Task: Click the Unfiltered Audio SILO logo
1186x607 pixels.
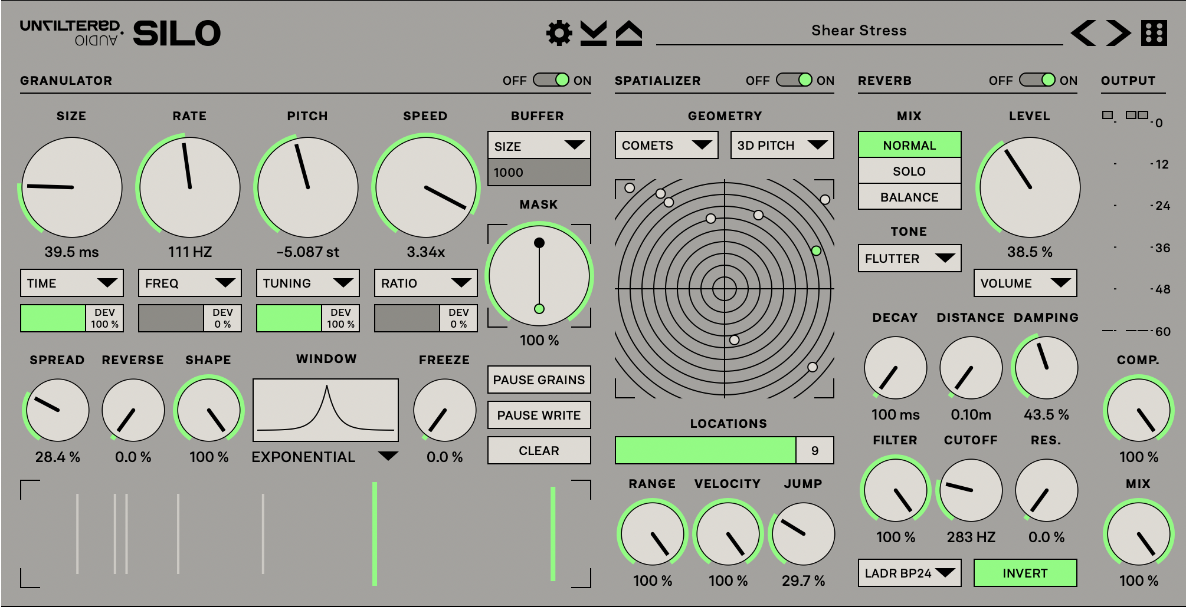Action: (120, 33)
